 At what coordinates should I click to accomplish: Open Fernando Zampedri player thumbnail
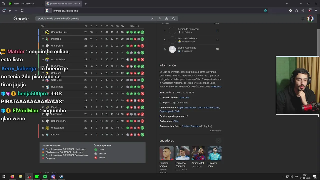182,153
